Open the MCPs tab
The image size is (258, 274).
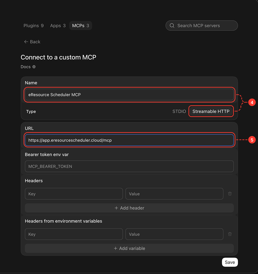(x=81, y=26)
